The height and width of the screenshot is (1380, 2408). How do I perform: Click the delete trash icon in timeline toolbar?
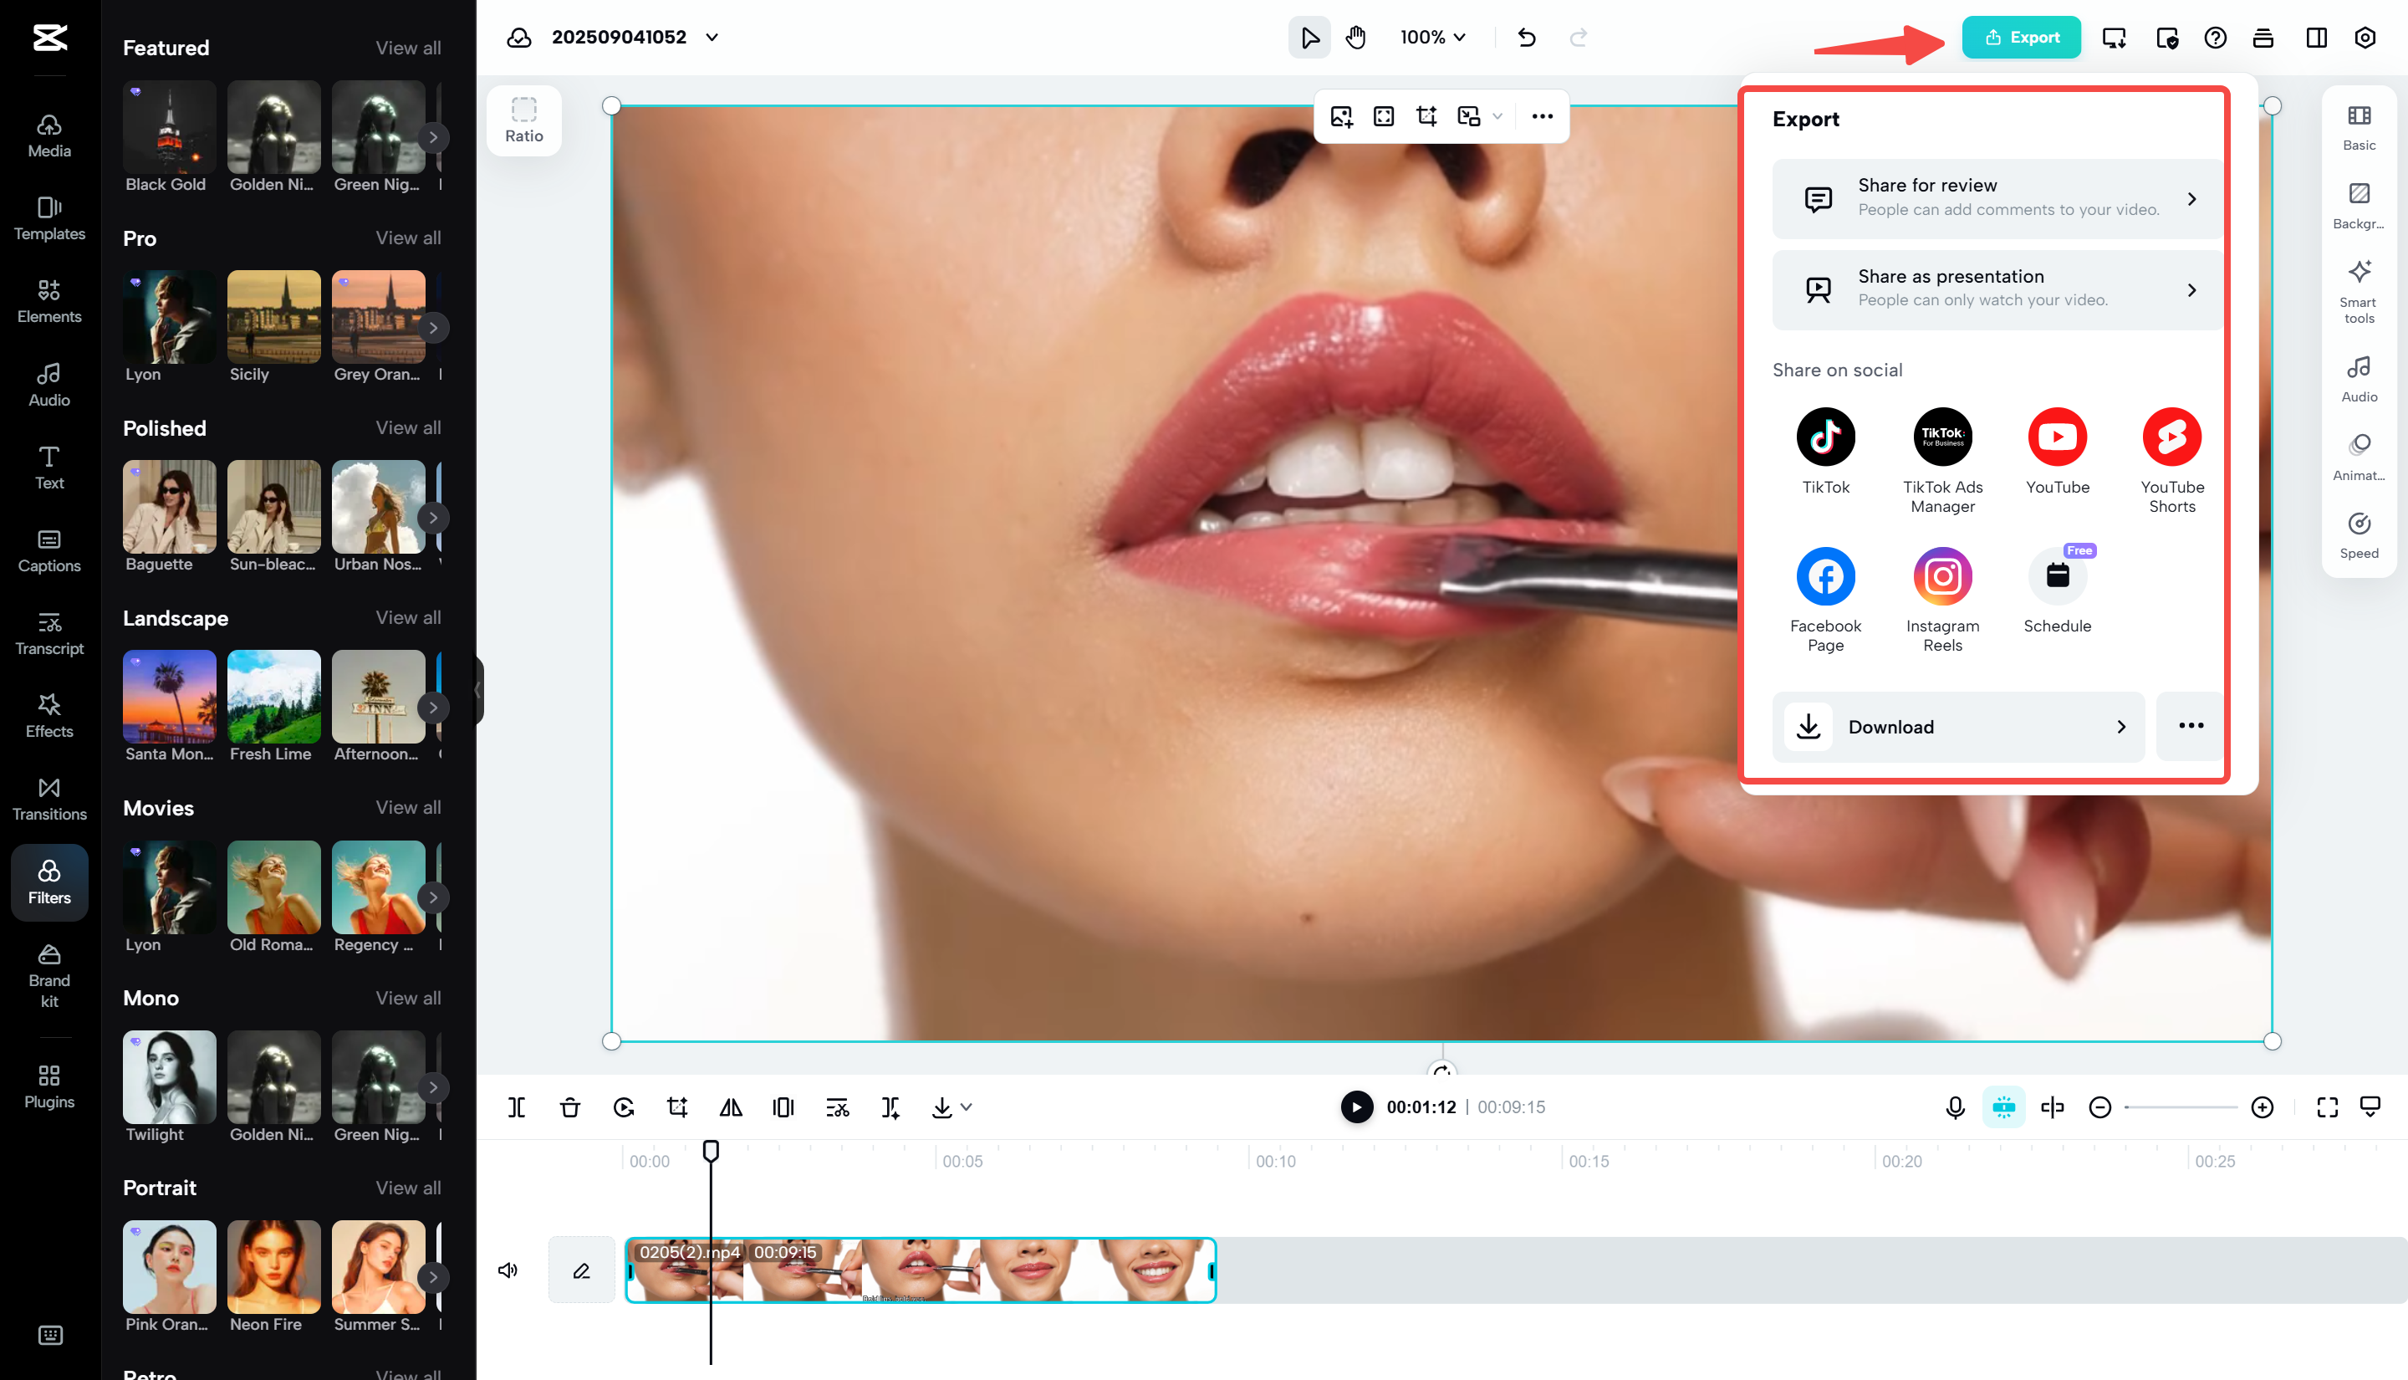[x=569, y=1107]
